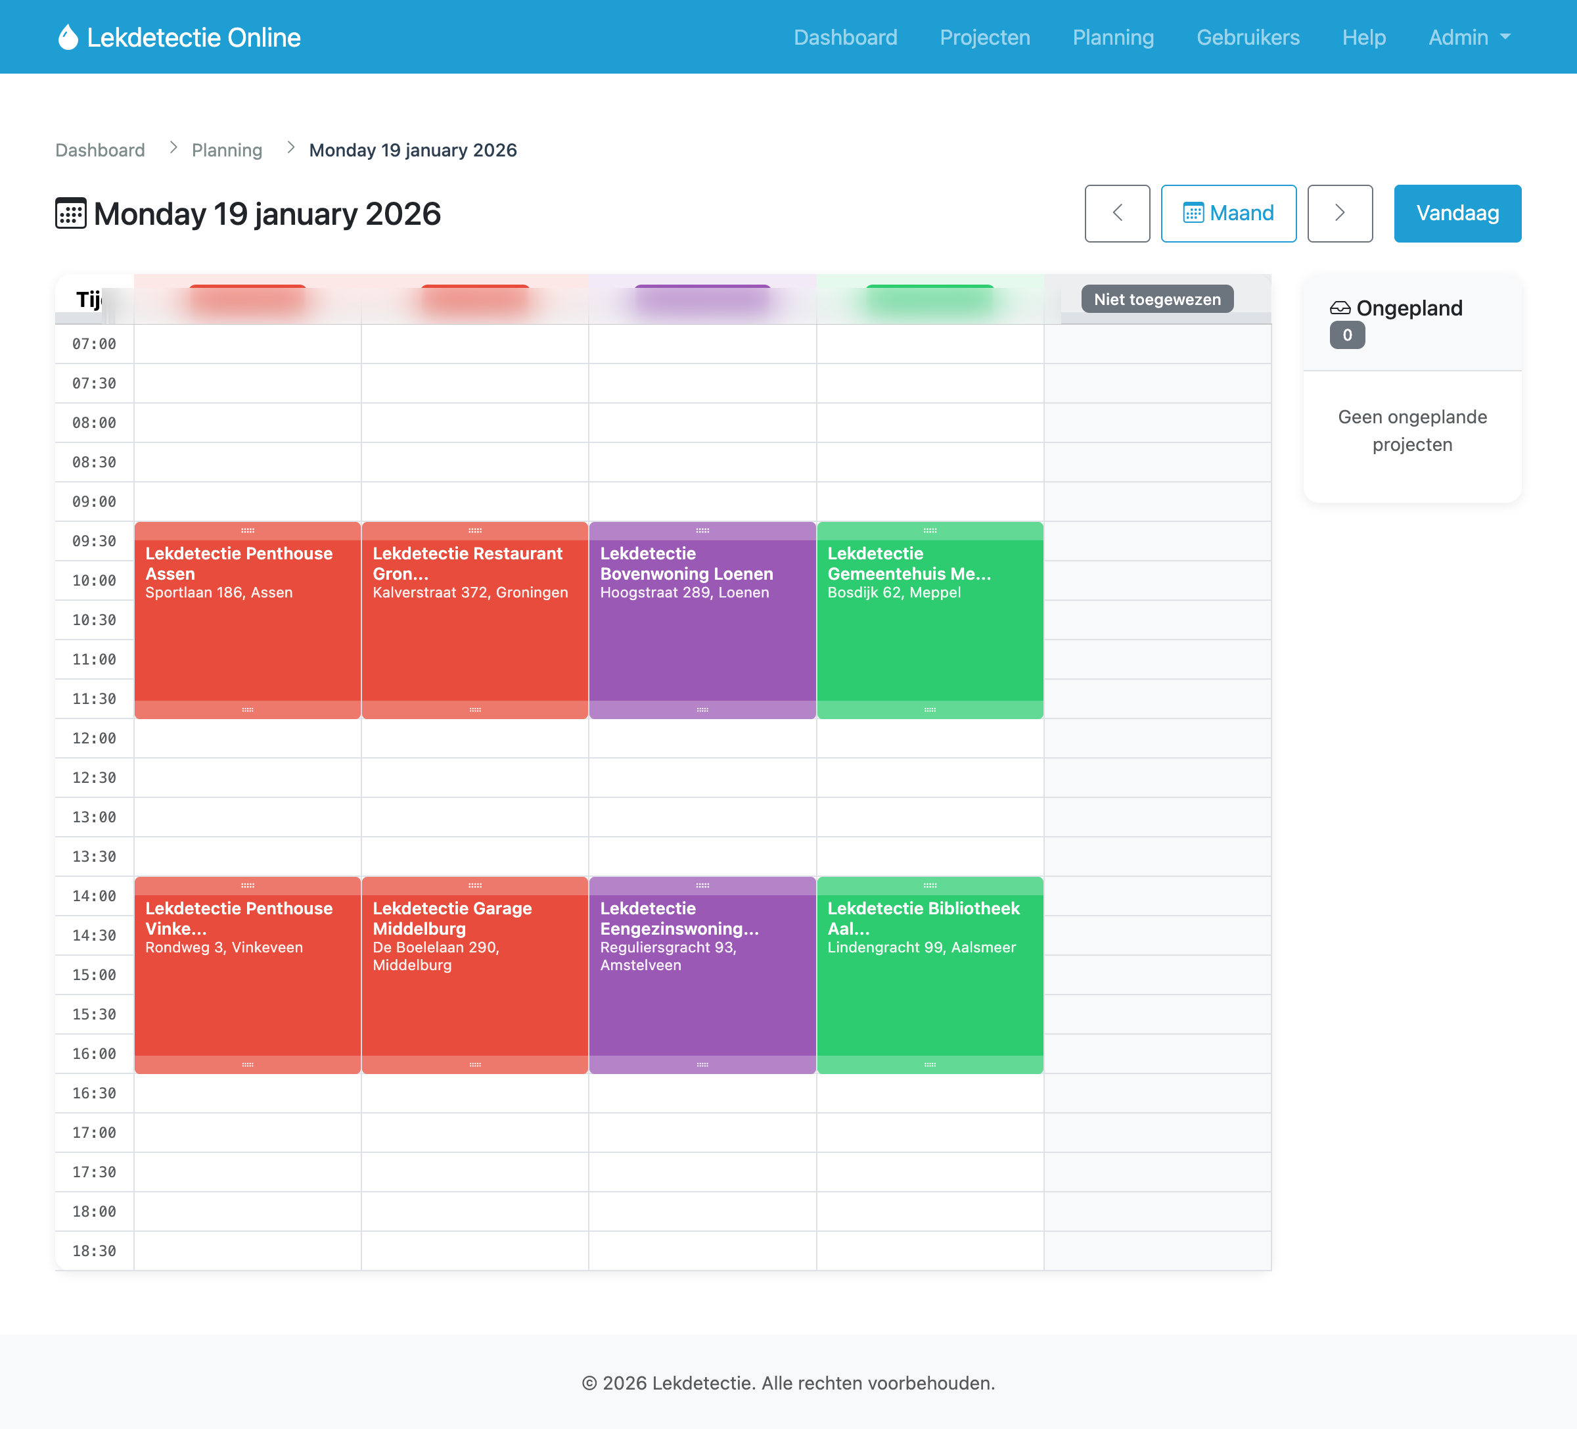Click the inbox icon next to Ongepland
1577x1429 pixels.
click(1339, 308)
